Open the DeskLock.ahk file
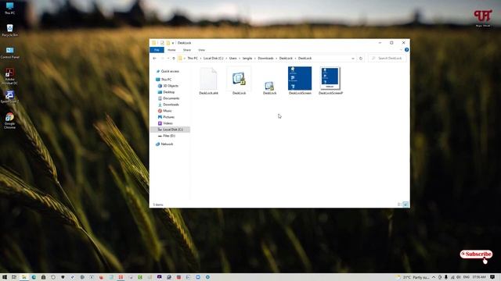This screenshot has width=501, height=281. tap(208, 81)
